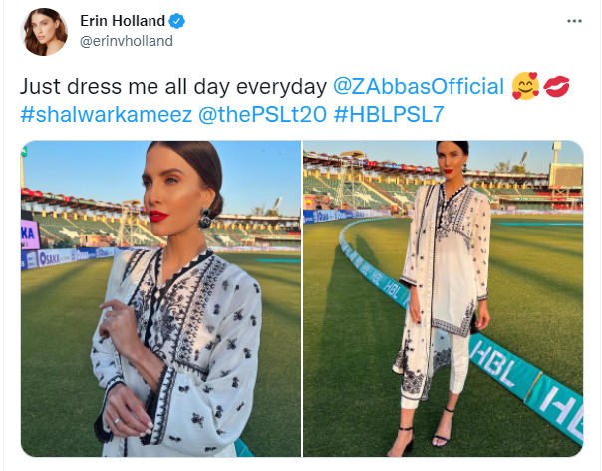This screenshot has height=471, width=602.
Task: Open the tweet author's profile picture
Action: click(44, 32)
